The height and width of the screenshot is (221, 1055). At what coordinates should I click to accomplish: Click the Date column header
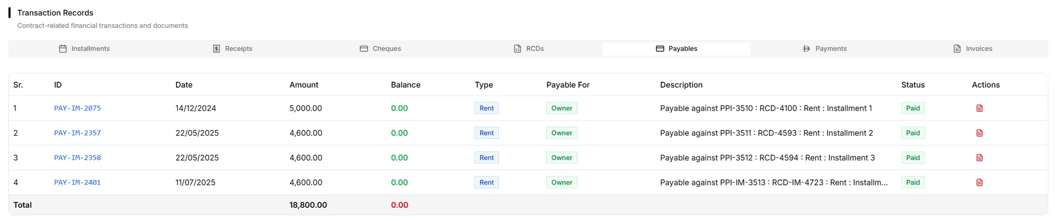click(x=184, y=84)
